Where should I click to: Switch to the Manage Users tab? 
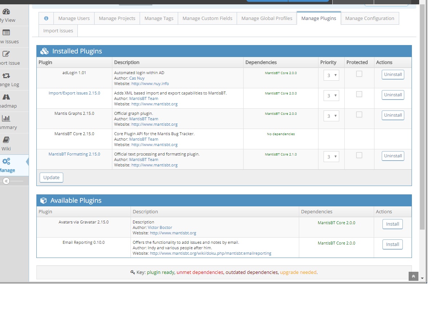point(74,18)
